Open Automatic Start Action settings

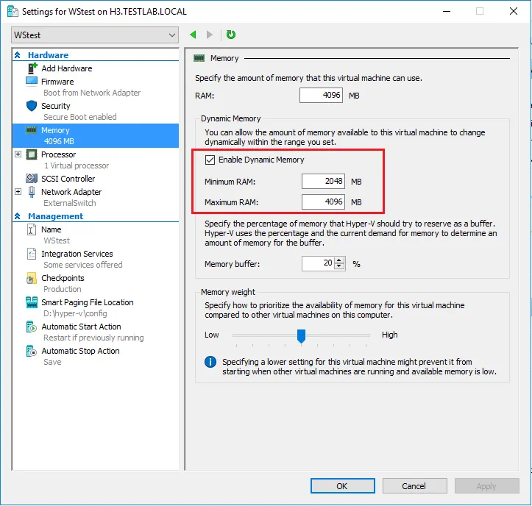coord(81,327)
